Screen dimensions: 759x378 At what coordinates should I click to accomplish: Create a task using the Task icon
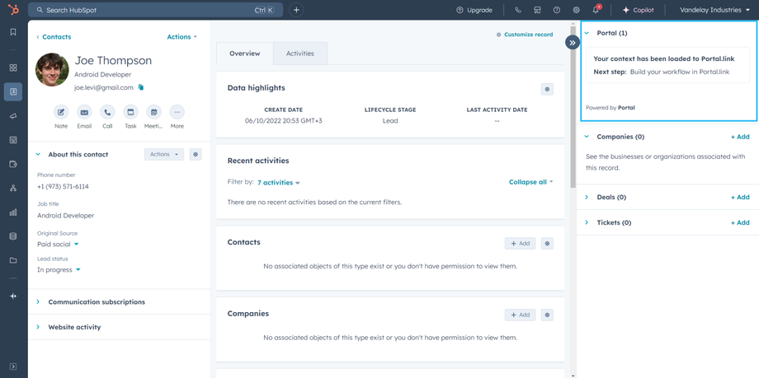(x=130, y=112)
